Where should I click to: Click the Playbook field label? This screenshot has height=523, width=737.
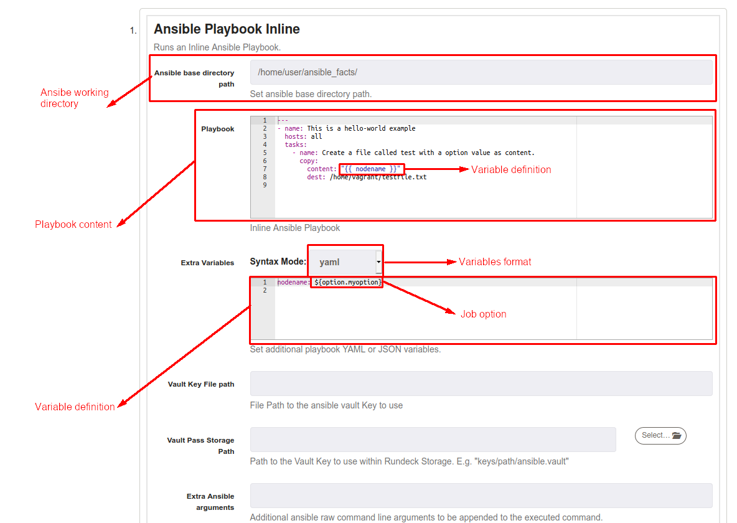[x=218, y=129]
